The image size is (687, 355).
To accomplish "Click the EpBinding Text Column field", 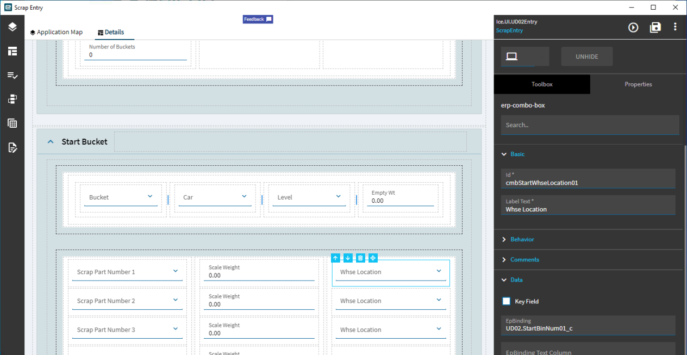I will [x=588, y=348].
